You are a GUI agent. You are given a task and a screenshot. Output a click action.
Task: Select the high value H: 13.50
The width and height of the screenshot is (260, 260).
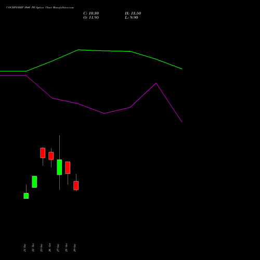tap(133, 14)
